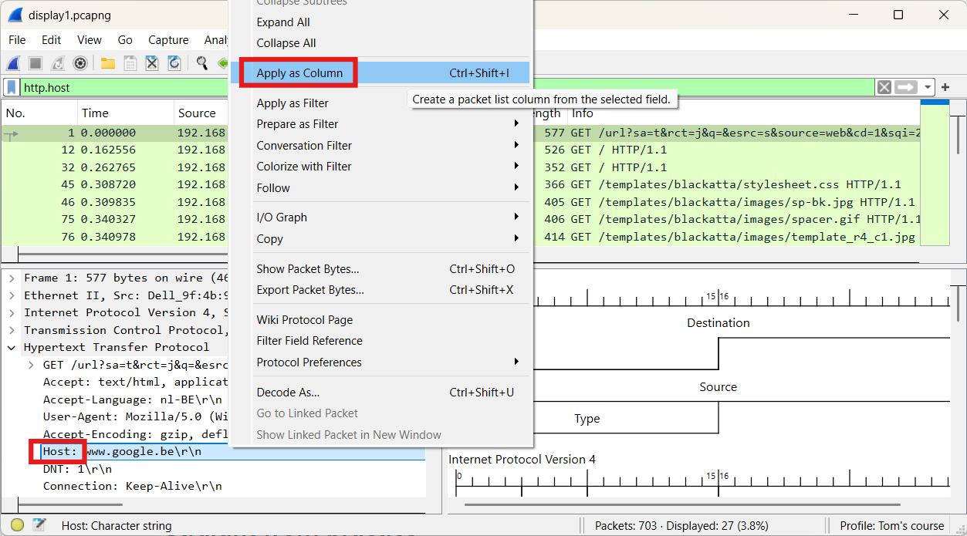Clear the display filter with the X icon
Image resolution: width=967 pixels, height=536 pixels.
click(884, 87)
